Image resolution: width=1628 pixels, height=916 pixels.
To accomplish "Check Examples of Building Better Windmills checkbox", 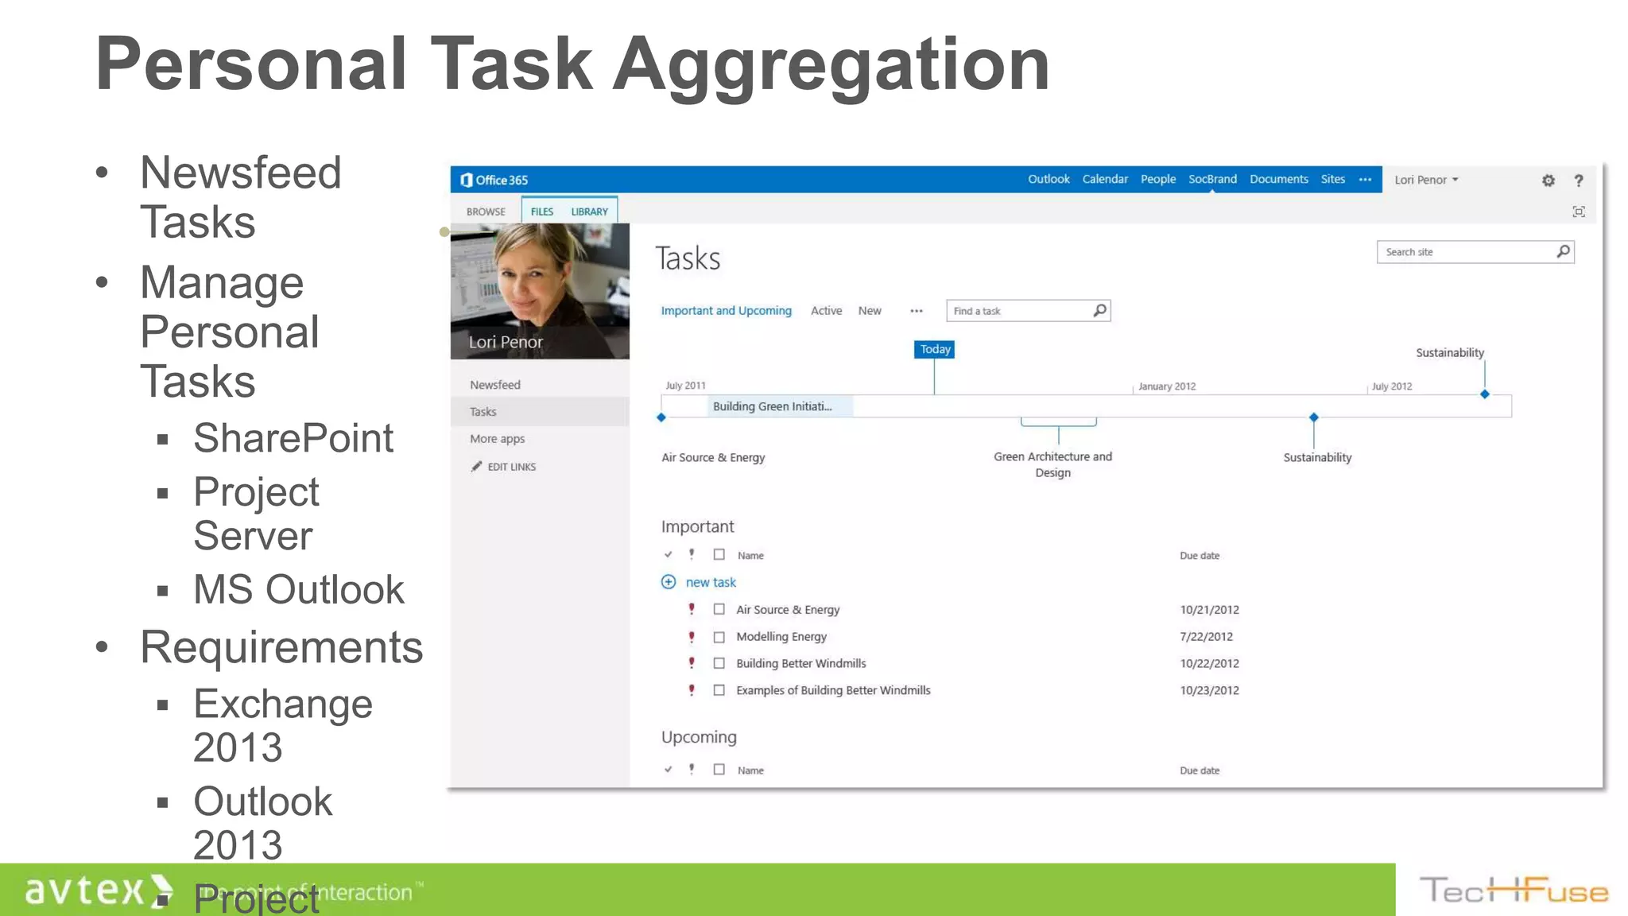I will [x=719, y=690].
